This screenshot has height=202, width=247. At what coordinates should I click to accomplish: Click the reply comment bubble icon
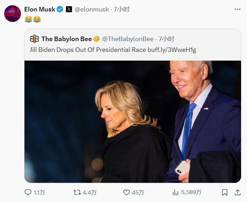(x=28, y=192)
